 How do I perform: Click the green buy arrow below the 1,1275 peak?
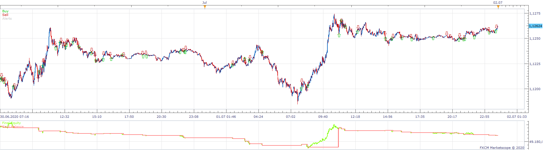pos(339,35)
